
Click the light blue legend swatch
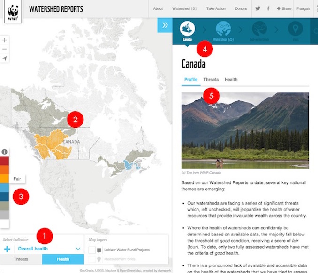pos(4,188)
